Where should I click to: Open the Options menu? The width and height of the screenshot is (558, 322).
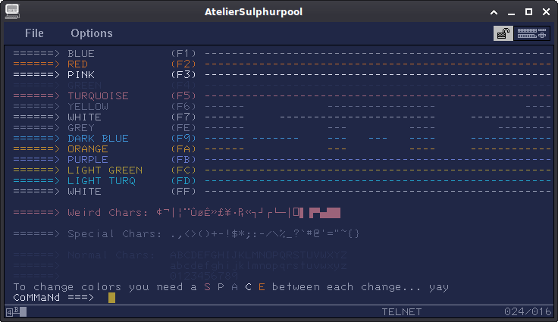92,33
